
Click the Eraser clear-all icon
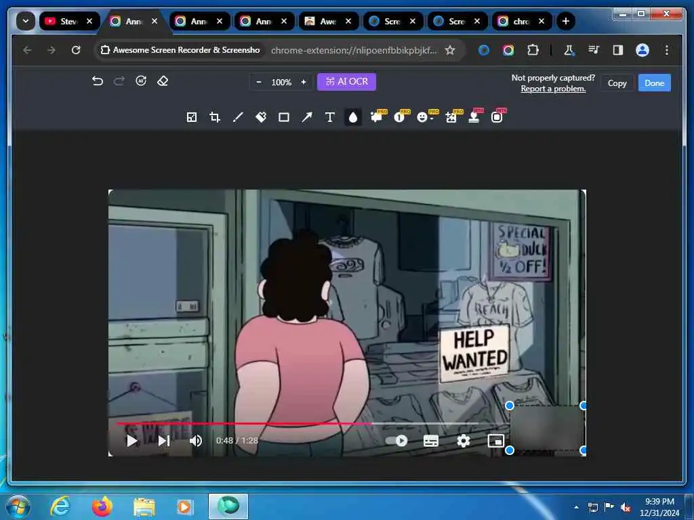(x=163, y=81)
